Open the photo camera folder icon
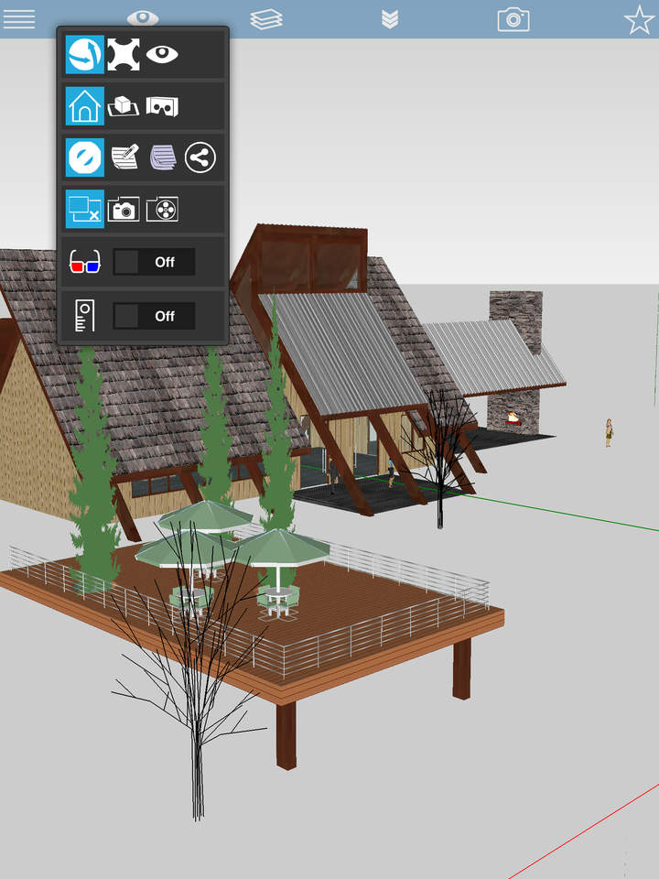This screenshot has height=879, width=659. (x=124, y=209)
